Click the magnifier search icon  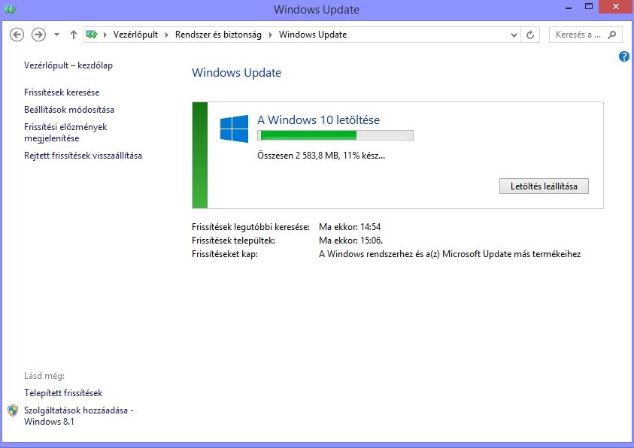point(612,35)
